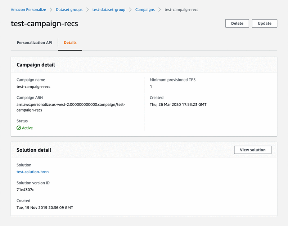Go to Amazon Personalize breadcrumb link
The image size is (288, 226).
click(28, 10)
